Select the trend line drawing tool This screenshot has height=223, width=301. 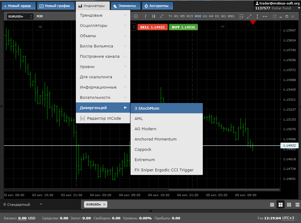pos(249,17)
